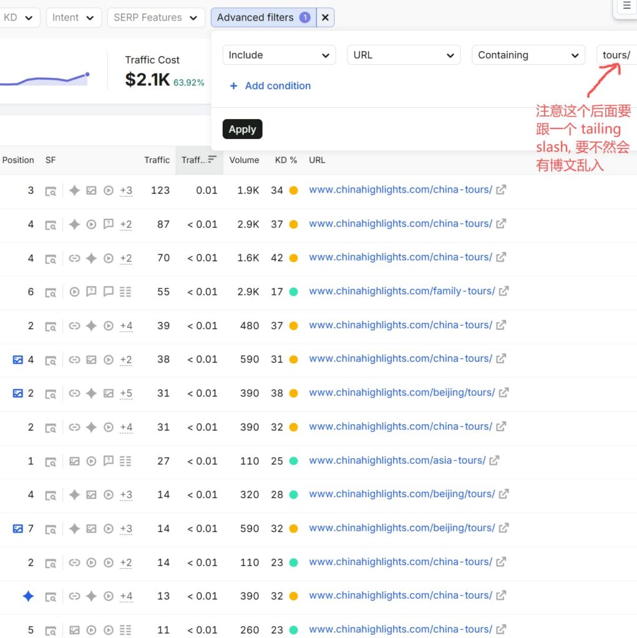Click video SF icon in traffic 87 row
This screenshot has height=638, width=637.
(91, 224)
